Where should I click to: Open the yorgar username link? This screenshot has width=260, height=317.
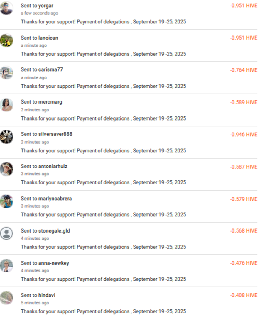(x=46, y=6)
